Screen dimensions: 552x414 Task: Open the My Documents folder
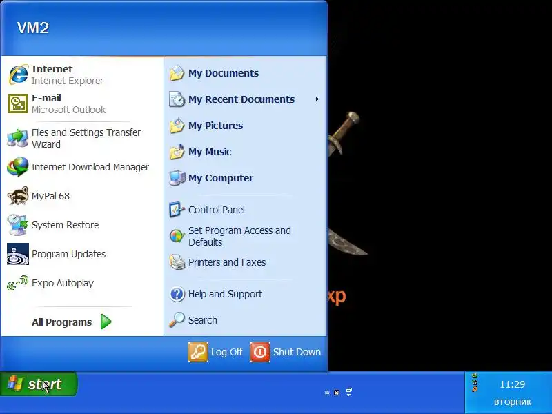245,73
